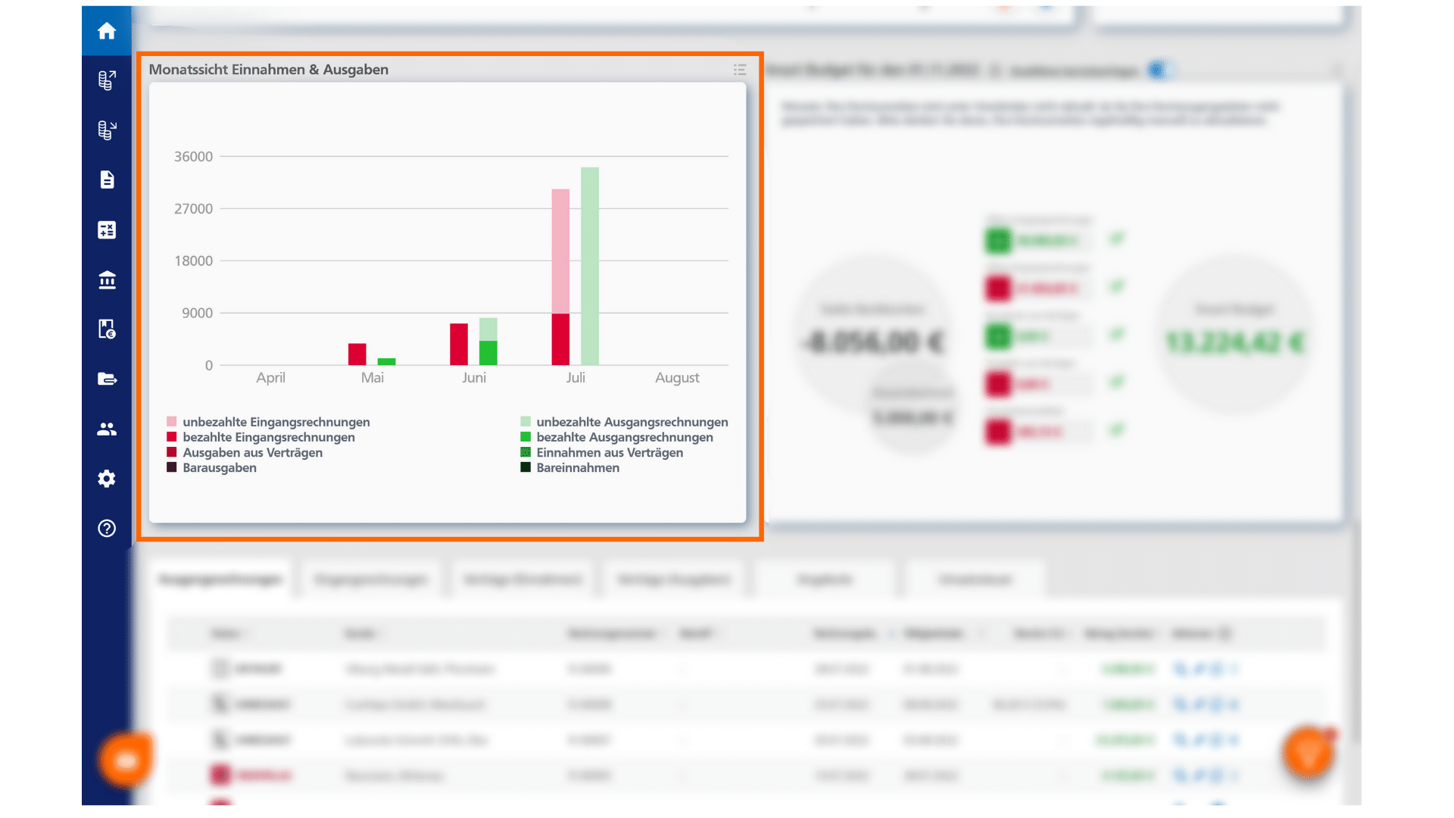Open the folder with pen sidebar icon

click(x=107, y=379)
